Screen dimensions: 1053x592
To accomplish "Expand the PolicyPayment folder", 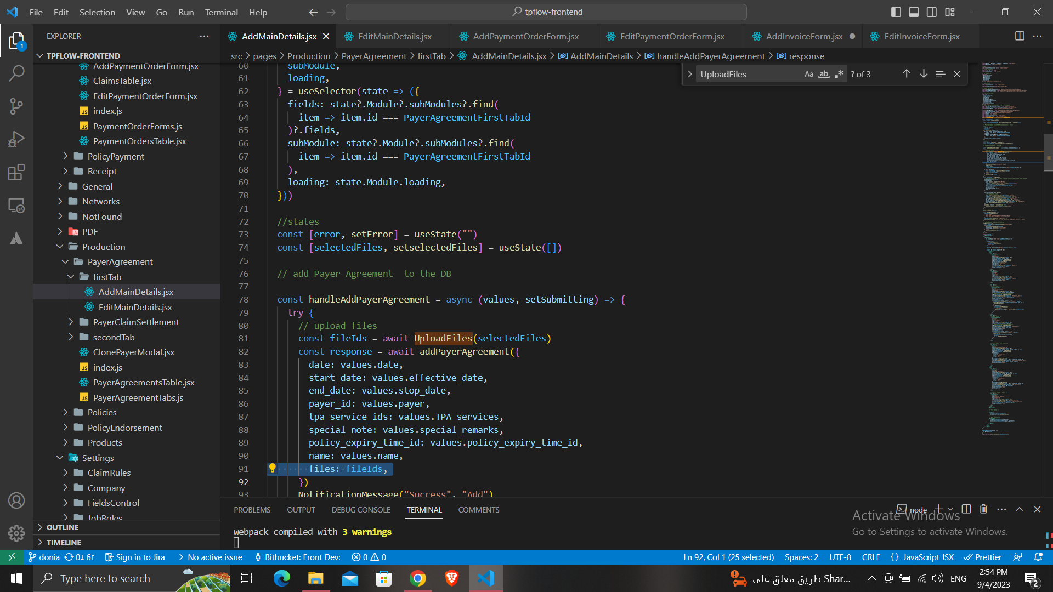I will (116, 156).
